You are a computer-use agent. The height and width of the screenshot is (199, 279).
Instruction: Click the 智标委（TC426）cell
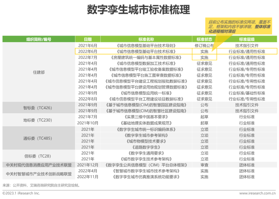tap(38, 108)
